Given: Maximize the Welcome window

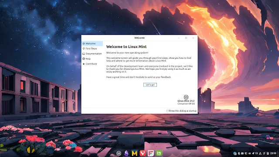Looking at the screenshot, I should [186, 38].
